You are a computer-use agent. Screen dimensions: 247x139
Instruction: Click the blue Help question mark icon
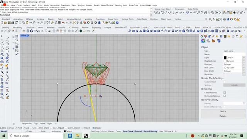[x=117, y=23]
